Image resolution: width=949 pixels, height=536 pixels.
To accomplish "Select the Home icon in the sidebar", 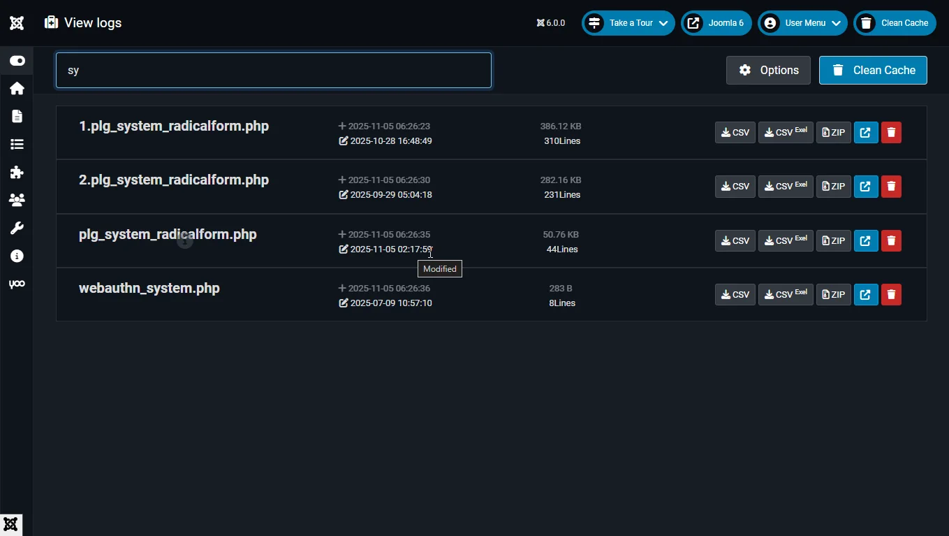I will click(17, 88).
